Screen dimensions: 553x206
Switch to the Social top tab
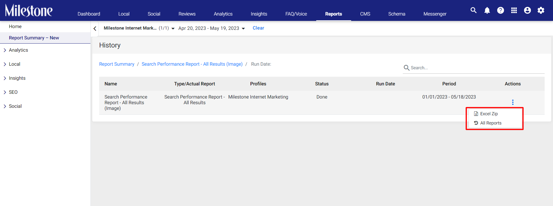point(154,14)
